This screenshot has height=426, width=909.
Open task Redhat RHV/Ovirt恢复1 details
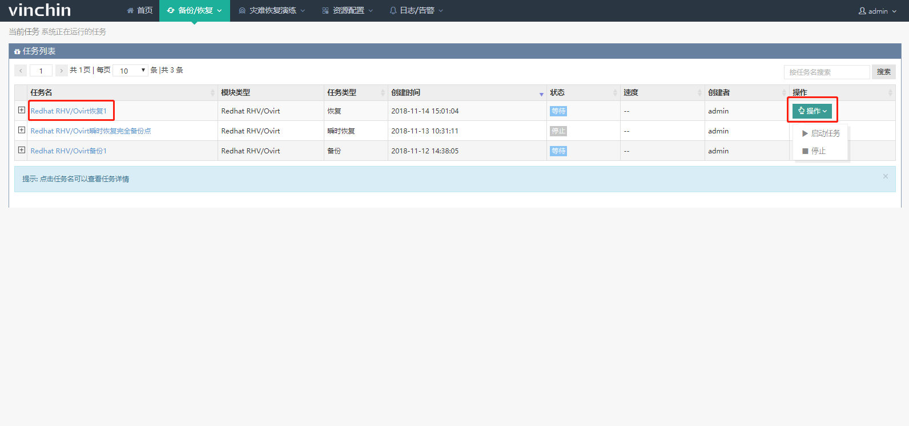pyautogui.click(x=69, y=111)
